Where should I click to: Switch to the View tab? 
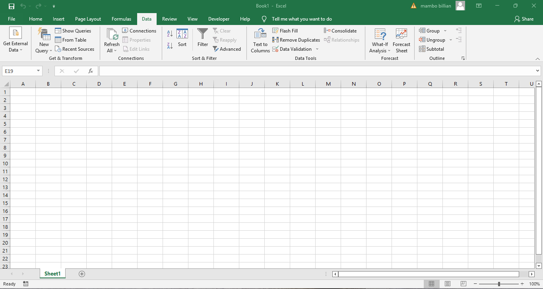point(192,19)
